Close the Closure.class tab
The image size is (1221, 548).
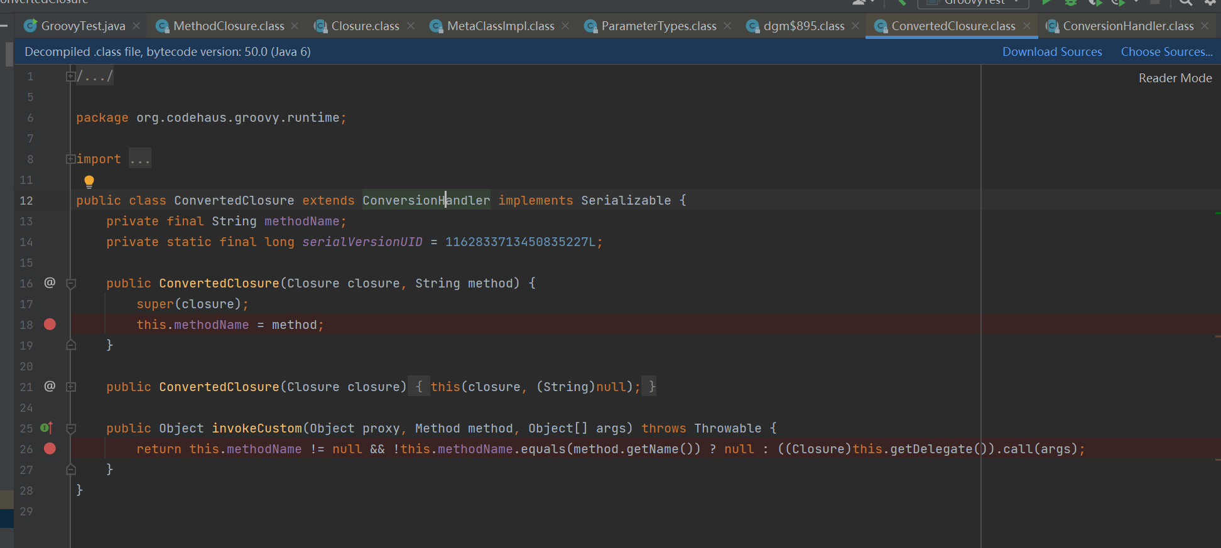[411, 26]
